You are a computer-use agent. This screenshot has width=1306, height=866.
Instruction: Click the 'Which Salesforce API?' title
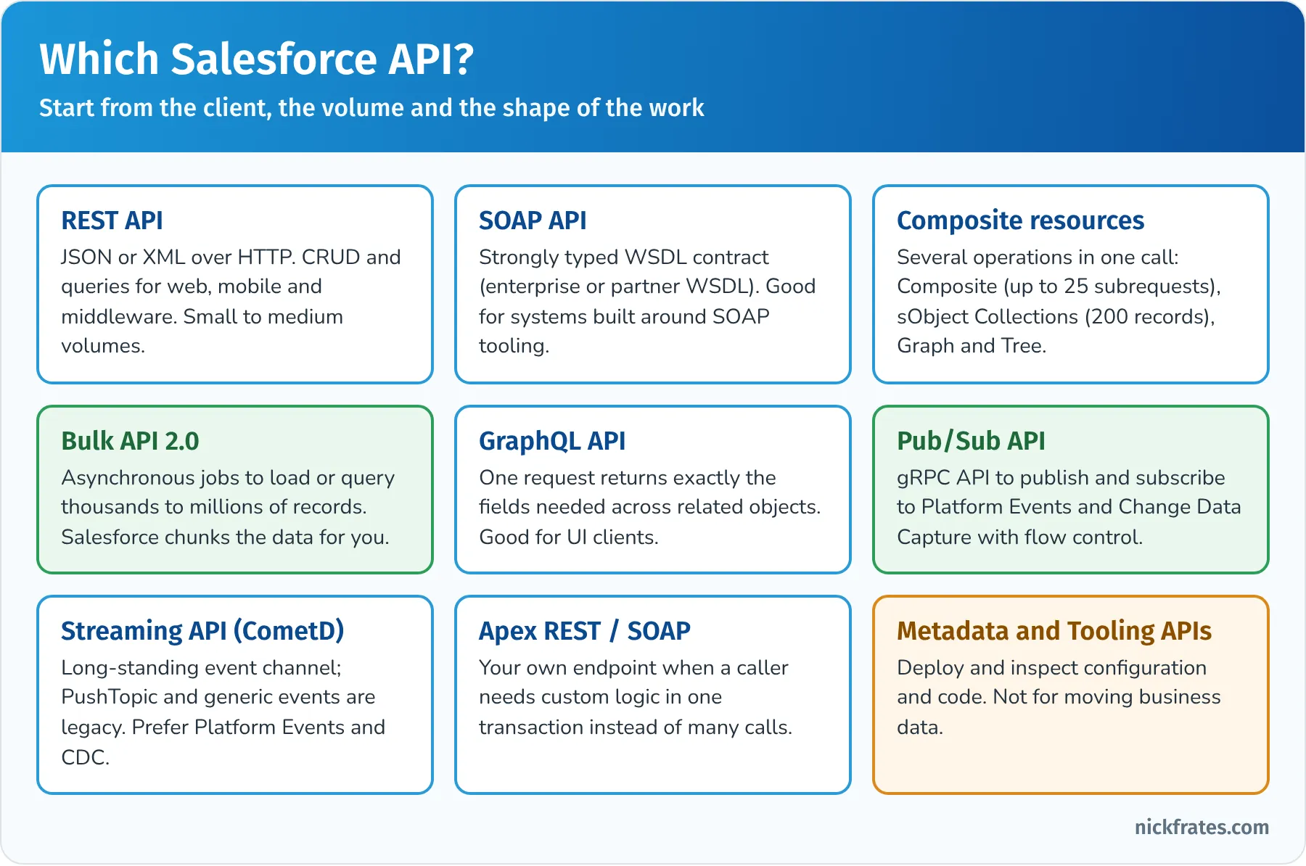(x=256, y=59)
